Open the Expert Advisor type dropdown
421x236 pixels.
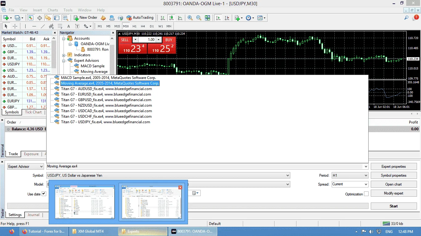click(26, 167)
